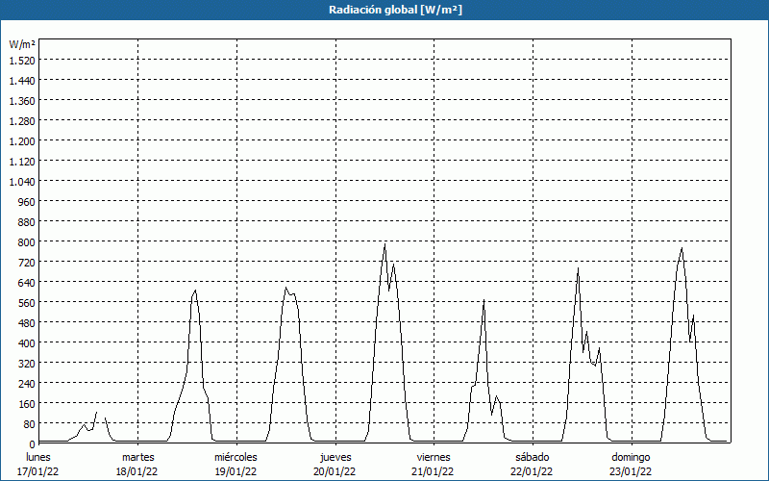Image resolution: width=769 pixels, height=481 pixels.
Task: Click the 'domingo' day label
Action: click(631, 457)
